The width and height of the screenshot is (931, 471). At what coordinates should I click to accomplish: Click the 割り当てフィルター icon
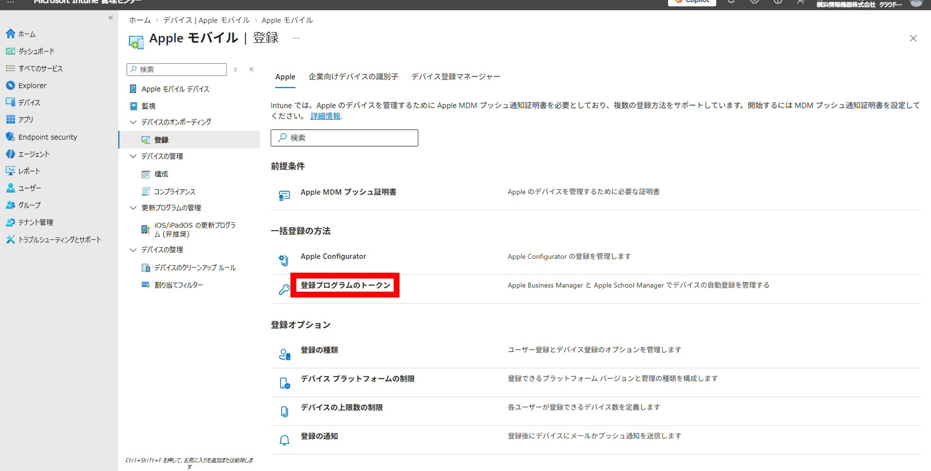point(146,285)
